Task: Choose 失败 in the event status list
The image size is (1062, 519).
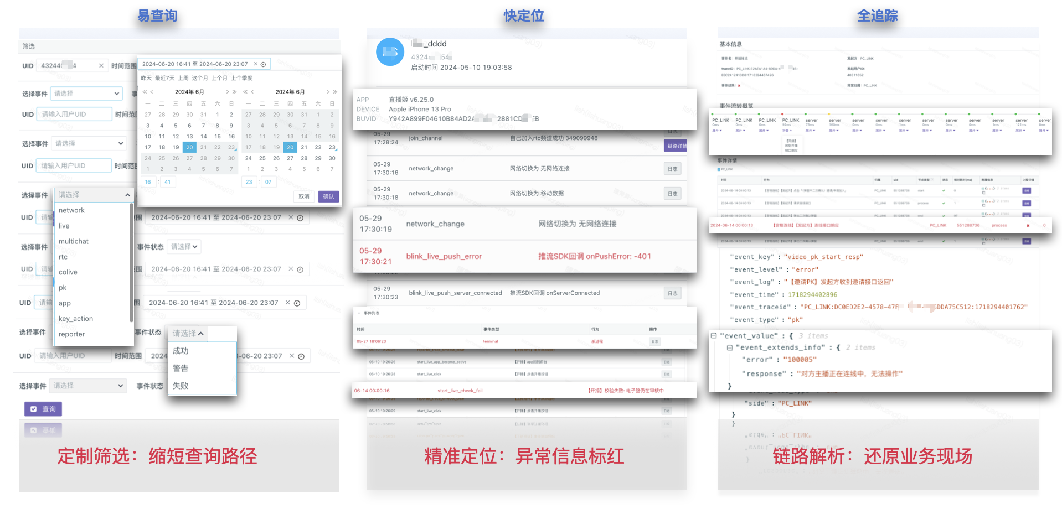Action: (181, 386)
